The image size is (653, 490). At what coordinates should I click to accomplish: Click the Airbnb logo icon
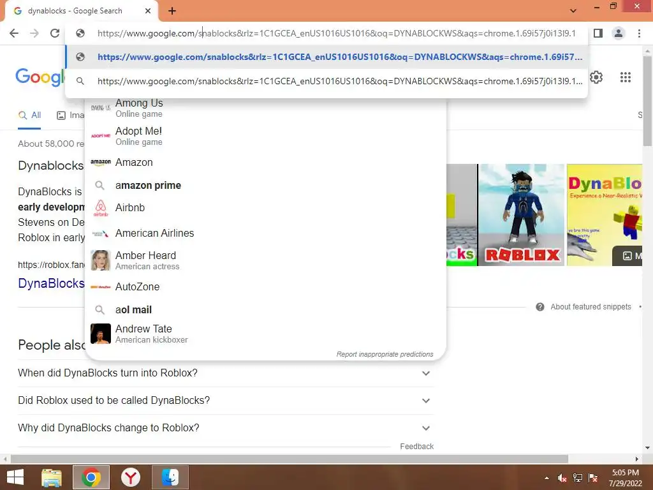coord(101,207)
